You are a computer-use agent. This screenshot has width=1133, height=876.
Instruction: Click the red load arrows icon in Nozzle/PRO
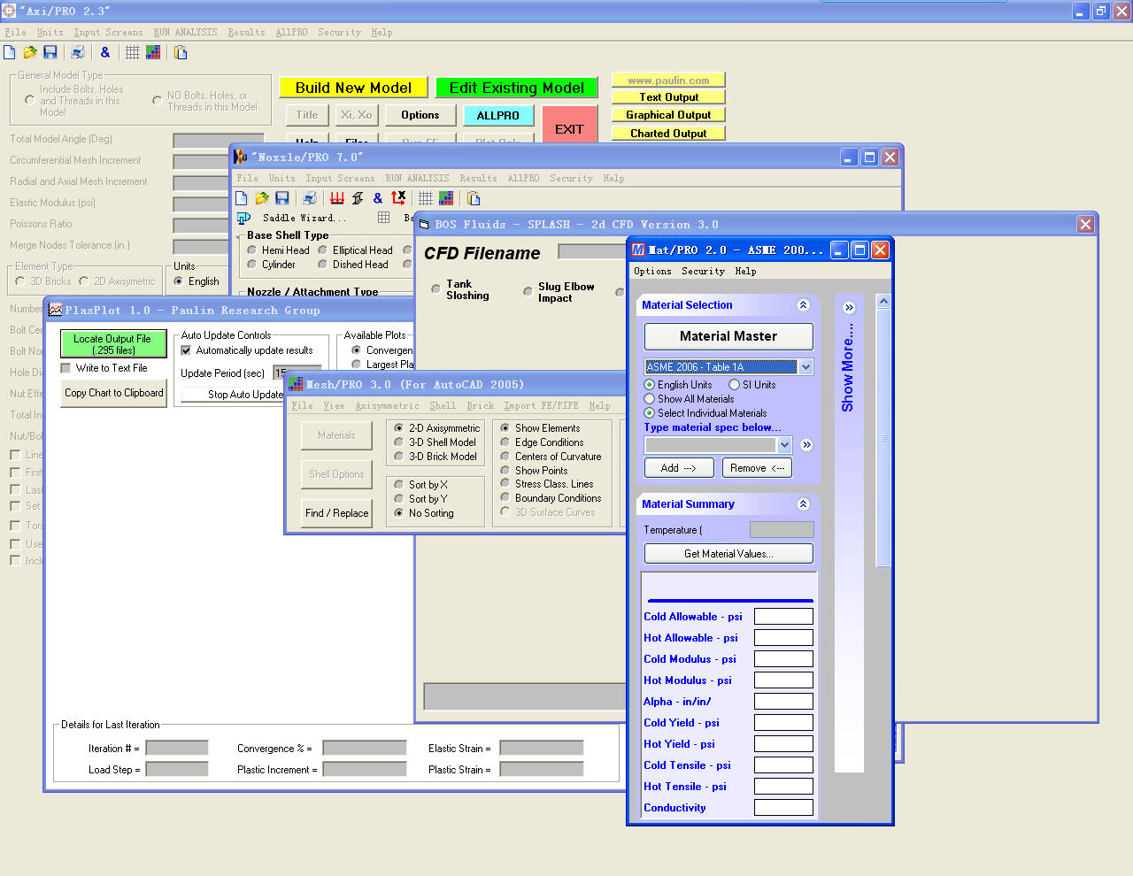pos(337,198)
